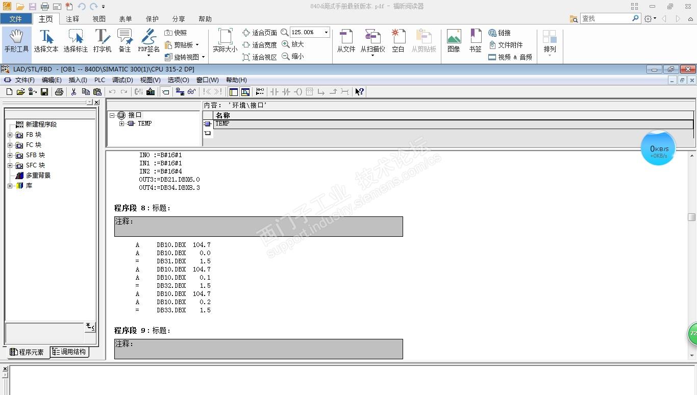Click 多重背景 in the program elements tree
Viewport: 697px width, 395px height.
tap(38, 176)
